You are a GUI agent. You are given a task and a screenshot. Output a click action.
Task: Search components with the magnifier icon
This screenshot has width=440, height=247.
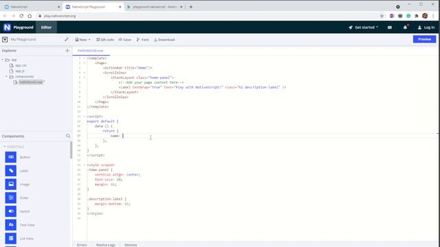(68, 136)
